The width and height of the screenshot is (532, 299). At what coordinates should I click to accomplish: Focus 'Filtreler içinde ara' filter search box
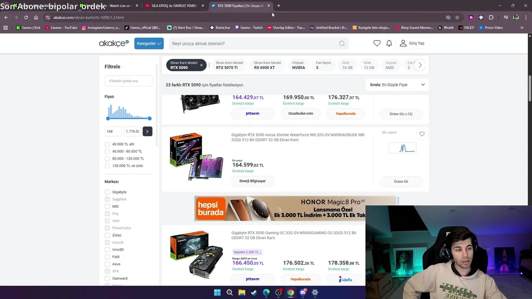[128, 81]
